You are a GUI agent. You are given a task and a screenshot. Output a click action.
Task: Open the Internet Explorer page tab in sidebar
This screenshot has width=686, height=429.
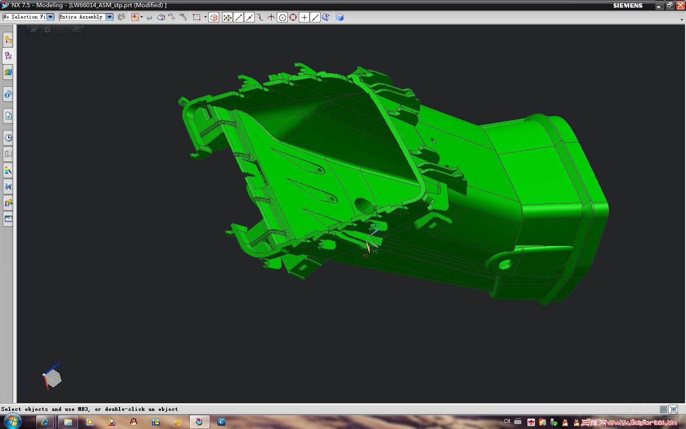pyautogui.click(x=8, y=116)
